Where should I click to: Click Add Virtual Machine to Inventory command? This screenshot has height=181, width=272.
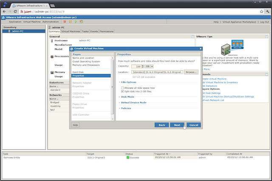click(220, 82)
